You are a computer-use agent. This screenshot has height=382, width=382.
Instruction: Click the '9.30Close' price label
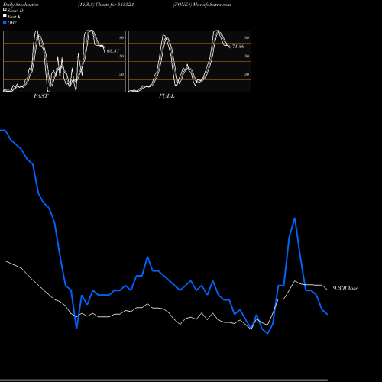(345, 288)
